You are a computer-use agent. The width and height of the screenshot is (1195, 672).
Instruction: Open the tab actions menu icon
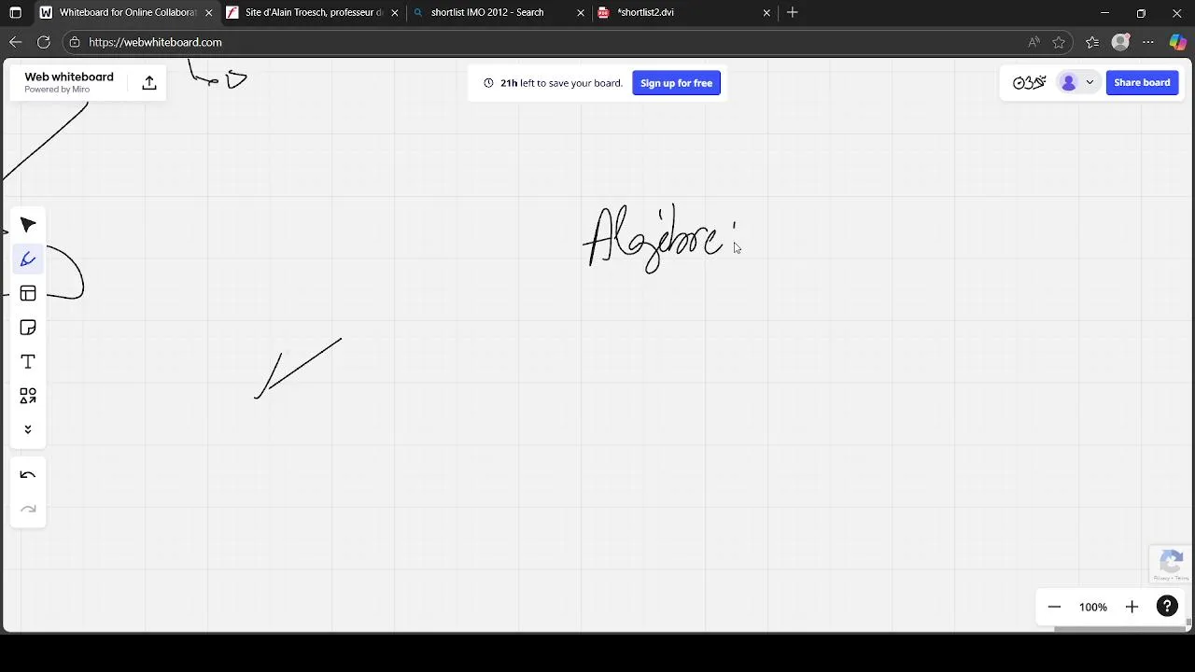click(16, 13)
